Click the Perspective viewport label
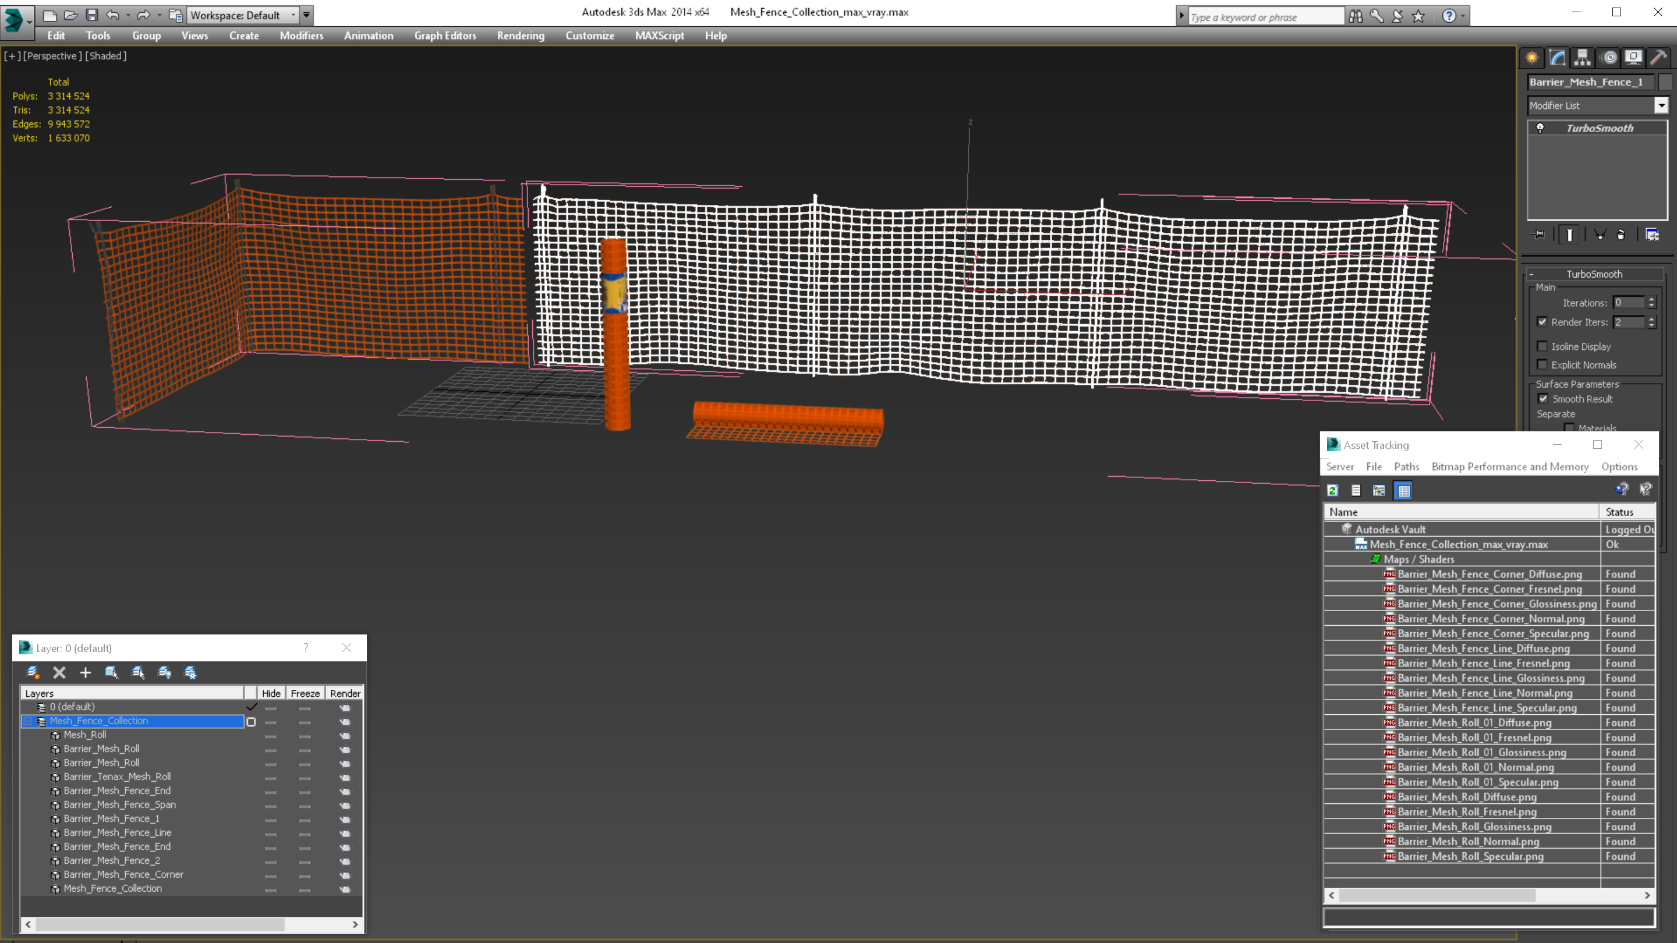Image resolution: width=1677 pixels, height=943 pixels. point(53,56)
